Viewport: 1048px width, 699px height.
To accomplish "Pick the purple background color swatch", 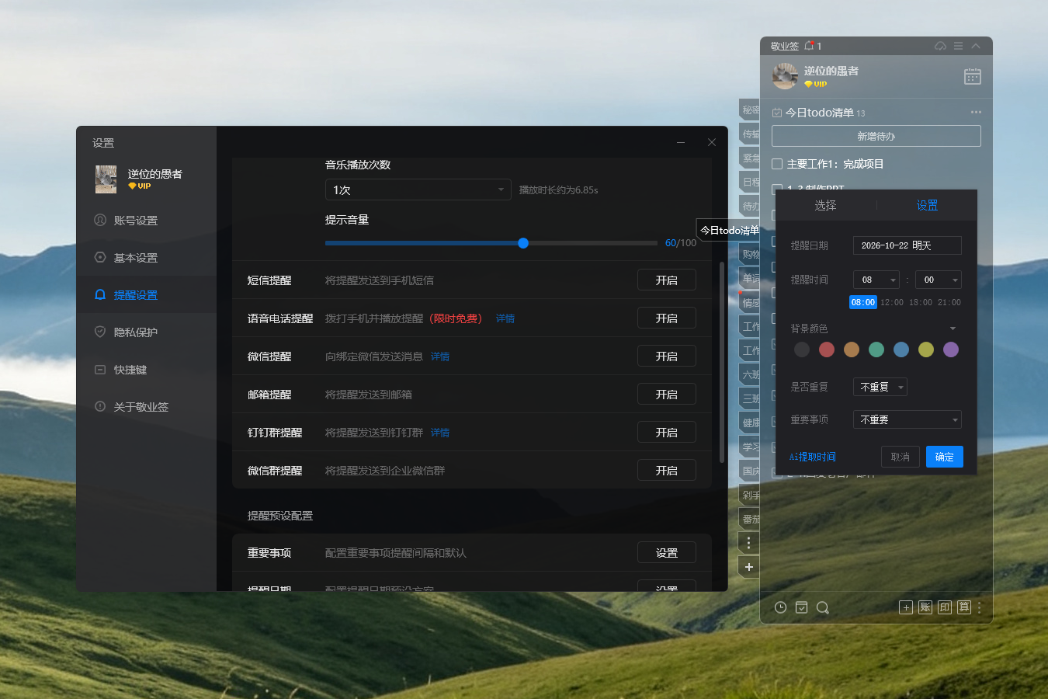I will pyautogui.click(x=951, y=349).
